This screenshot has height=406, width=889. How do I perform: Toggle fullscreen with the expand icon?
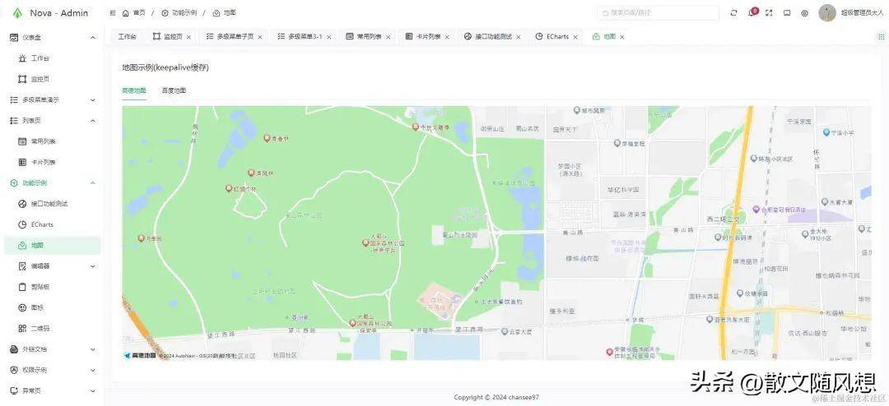tap(769, 12)
